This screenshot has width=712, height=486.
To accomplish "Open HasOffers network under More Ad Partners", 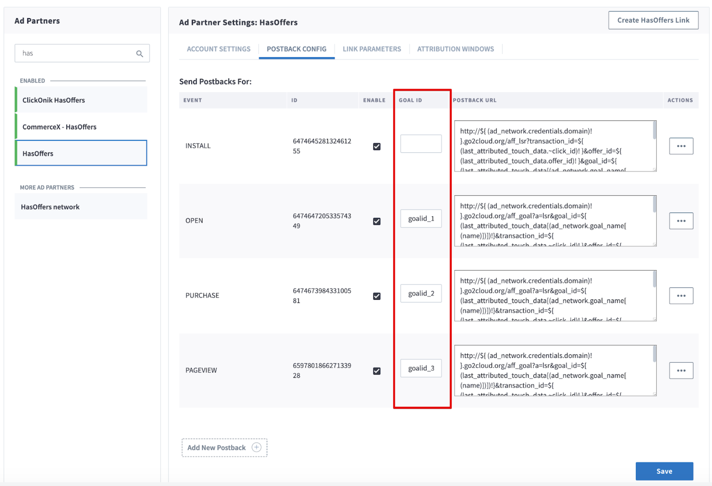I will 81,207.
